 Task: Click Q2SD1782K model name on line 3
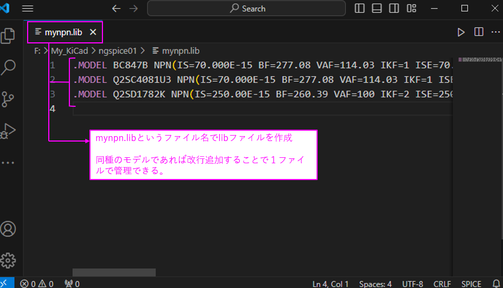[x=139, y=94]
